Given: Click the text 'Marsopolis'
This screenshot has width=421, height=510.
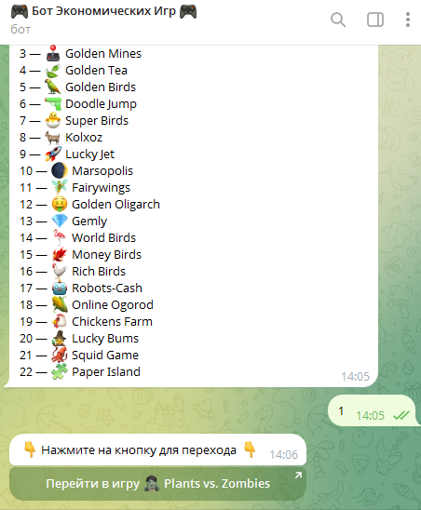Looking at the screenshot, I should 102,171.
